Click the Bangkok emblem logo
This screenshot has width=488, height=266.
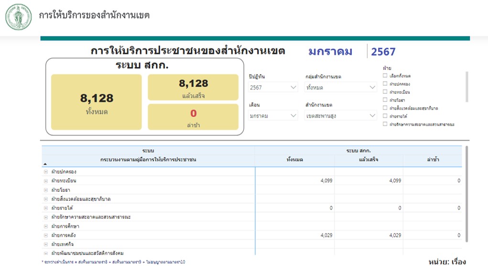(18, 16)
